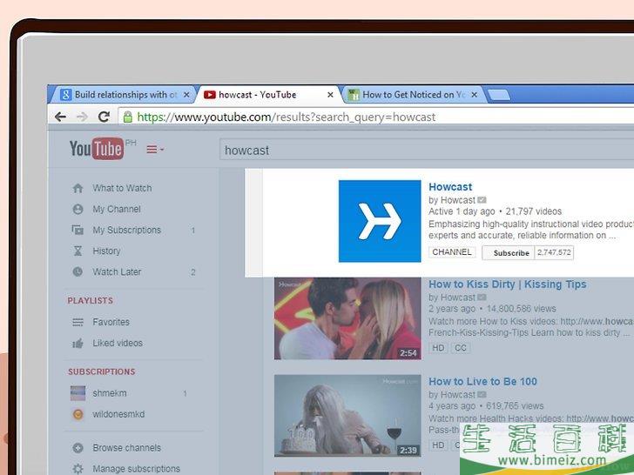Click the favicon on How to Get Noticed tab
The width and height of the screenshot is (634, 475).
(x=354, y=95)
